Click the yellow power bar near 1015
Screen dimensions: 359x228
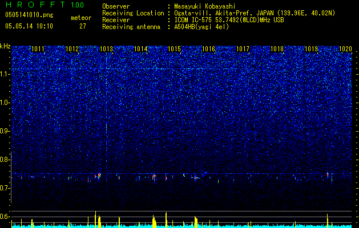(x=166, y=220)
